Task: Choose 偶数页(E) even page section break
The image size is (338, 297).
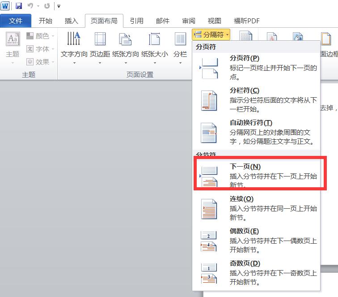Action: (x=256, y=241)
